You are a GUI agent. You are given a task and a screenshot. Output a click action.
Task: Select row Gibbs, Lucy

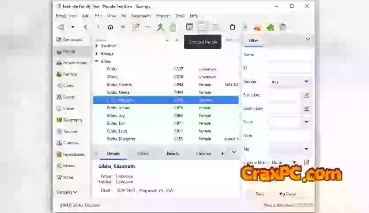166,131
